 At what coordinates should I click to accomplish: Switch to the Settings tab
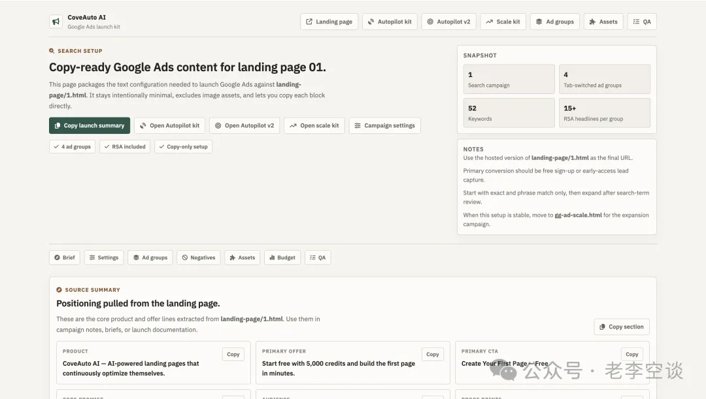104,258
